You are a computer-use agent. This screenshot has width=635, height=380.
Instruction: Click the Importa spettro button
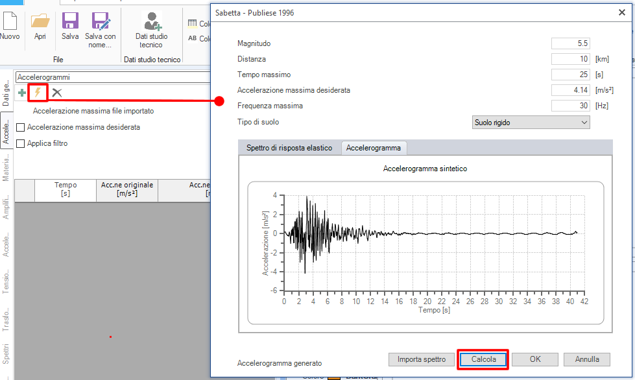click(422, 359)
